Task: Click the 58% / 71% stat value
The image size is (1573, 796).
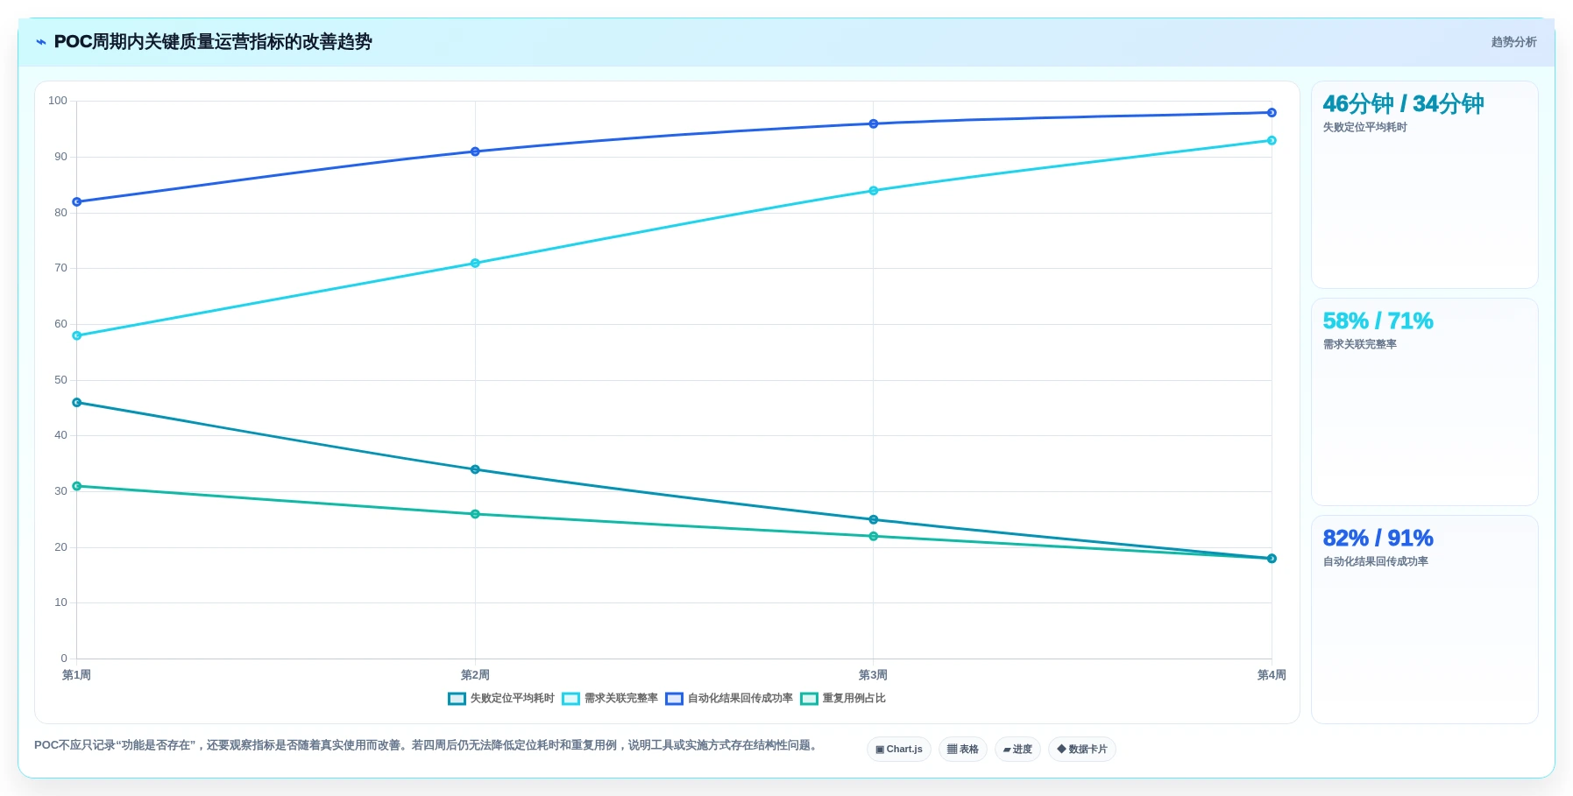Action: point(1378,321)
